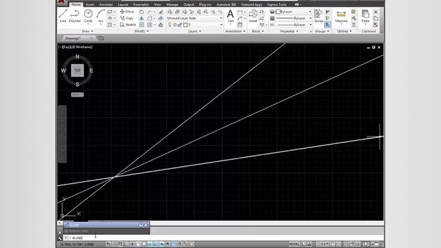Click the command line customize wrench icon
The image size is (441, 248).
pos(60,238)
